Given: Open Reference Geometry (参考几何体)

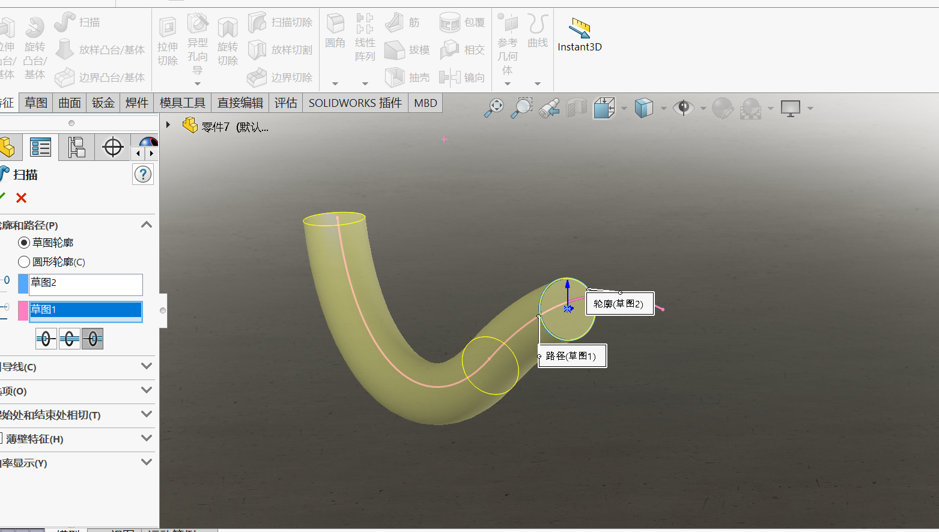Looking at the screenshot, I should 508,45.
